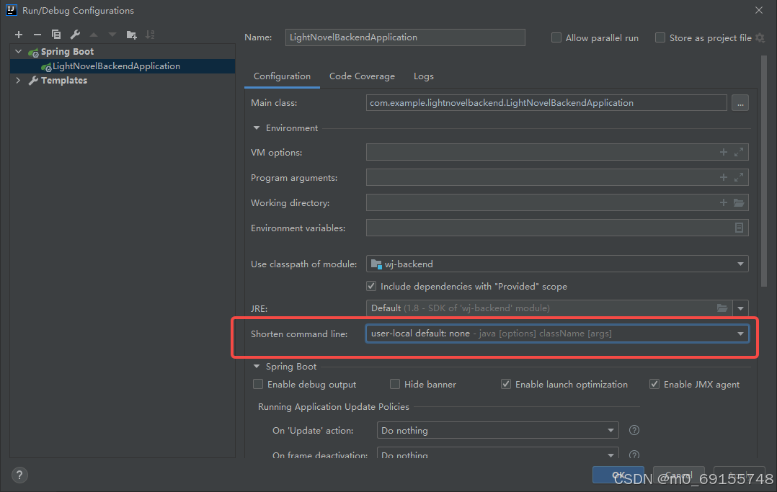The image size is (777, 492).
Task: Open the main class browse button
Action: pyautogui.click(x=740, y=102)
